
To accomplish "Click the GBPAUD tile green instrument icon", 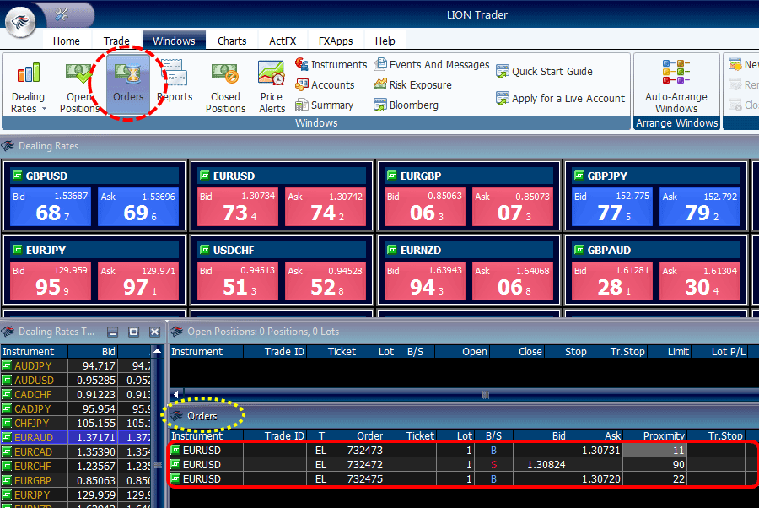I will [x=579, y=250].
